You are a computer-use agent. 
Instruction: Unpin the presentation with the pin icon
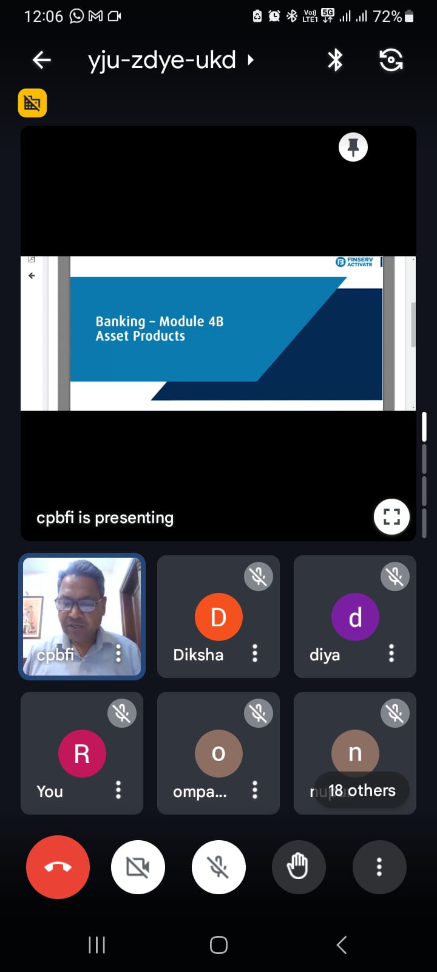pyautogui.click(x=353, y=147)
